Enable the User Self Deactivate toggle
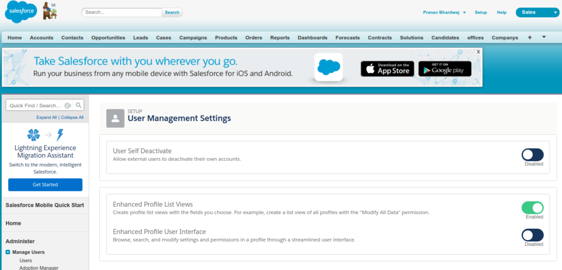This screenshot has width=562, height=270. click(532, 155)
